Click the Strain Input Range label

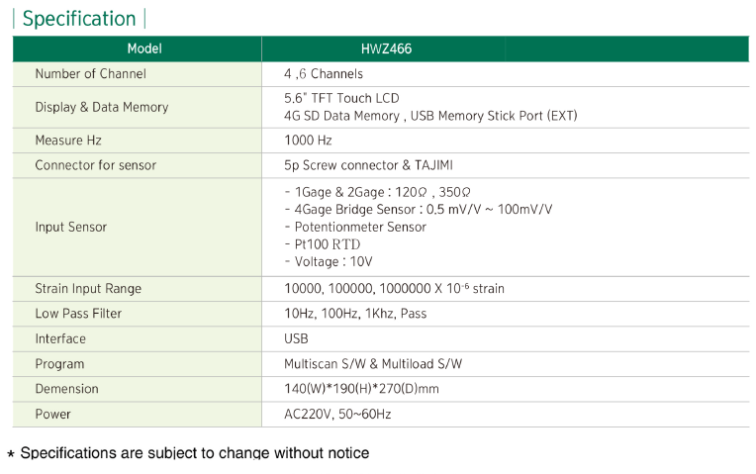[x=88, y=289]
